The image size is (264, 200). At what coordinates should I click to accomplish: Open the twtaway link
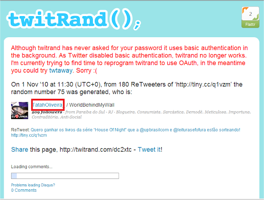tap(61, 70)
